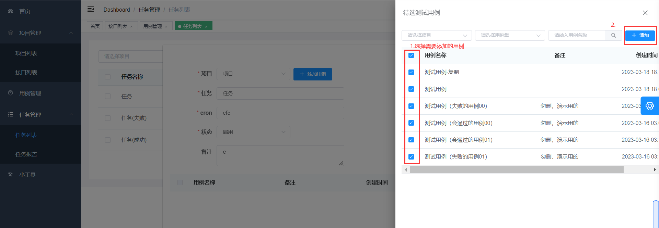Viewport: 659px width, 228px height.
Task: Click the 创建时间 column header in the drawer
Action: point(647,55)
